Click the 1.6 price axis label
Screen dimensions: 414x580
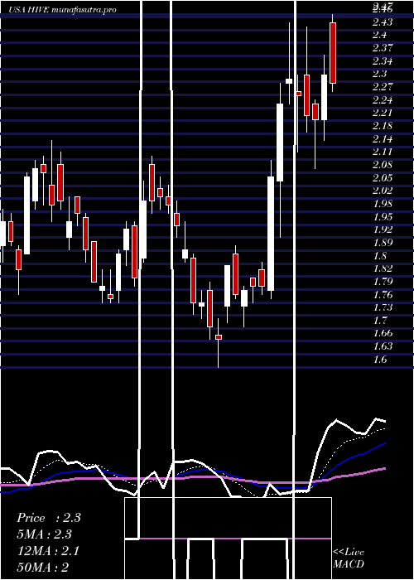pyautogui.click(x=379, y=359)
